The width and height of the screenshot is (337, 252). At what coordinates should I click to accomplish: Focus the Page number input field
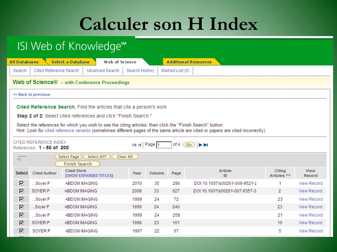pos(164,145)
